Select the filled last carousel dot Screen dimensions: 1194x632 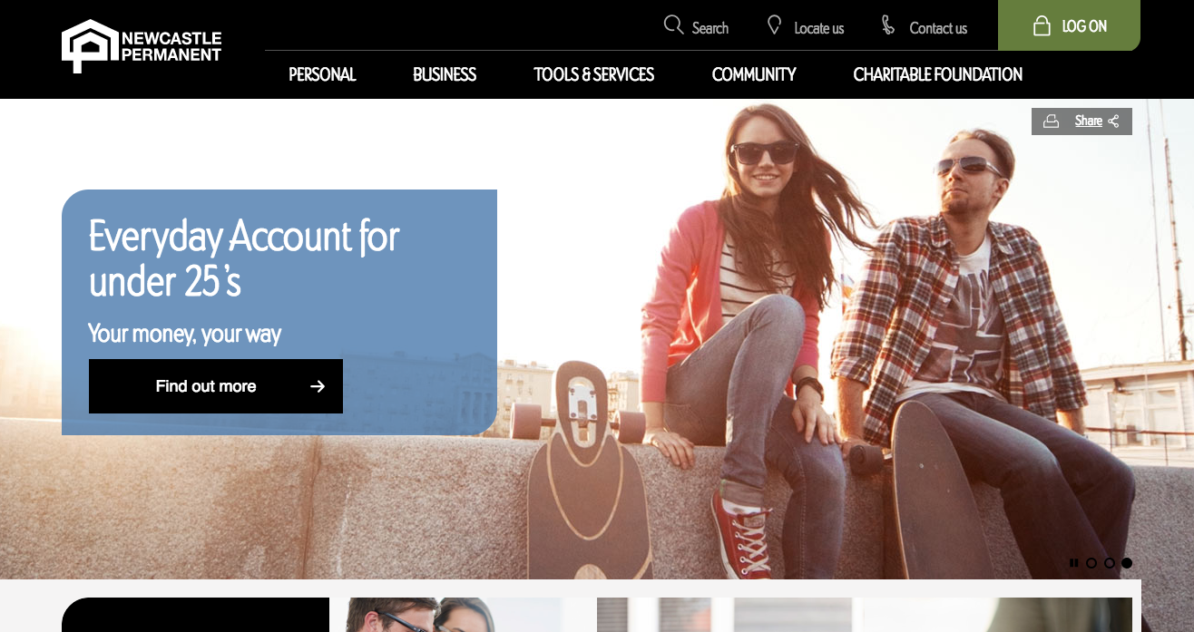coord(1127,563)
